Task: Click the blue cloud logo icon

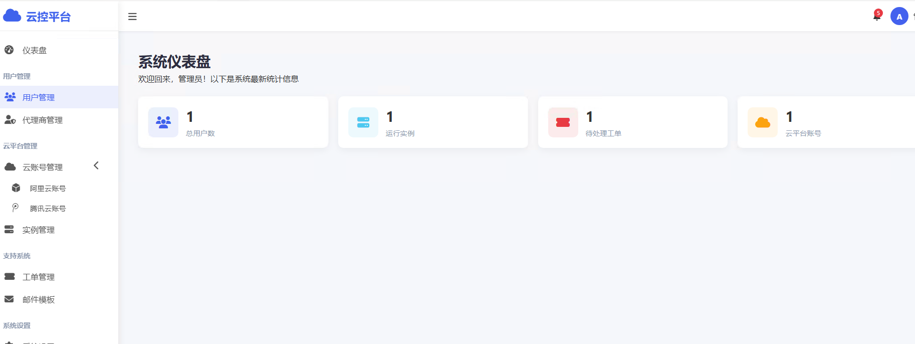Action: tap(12, 16)
